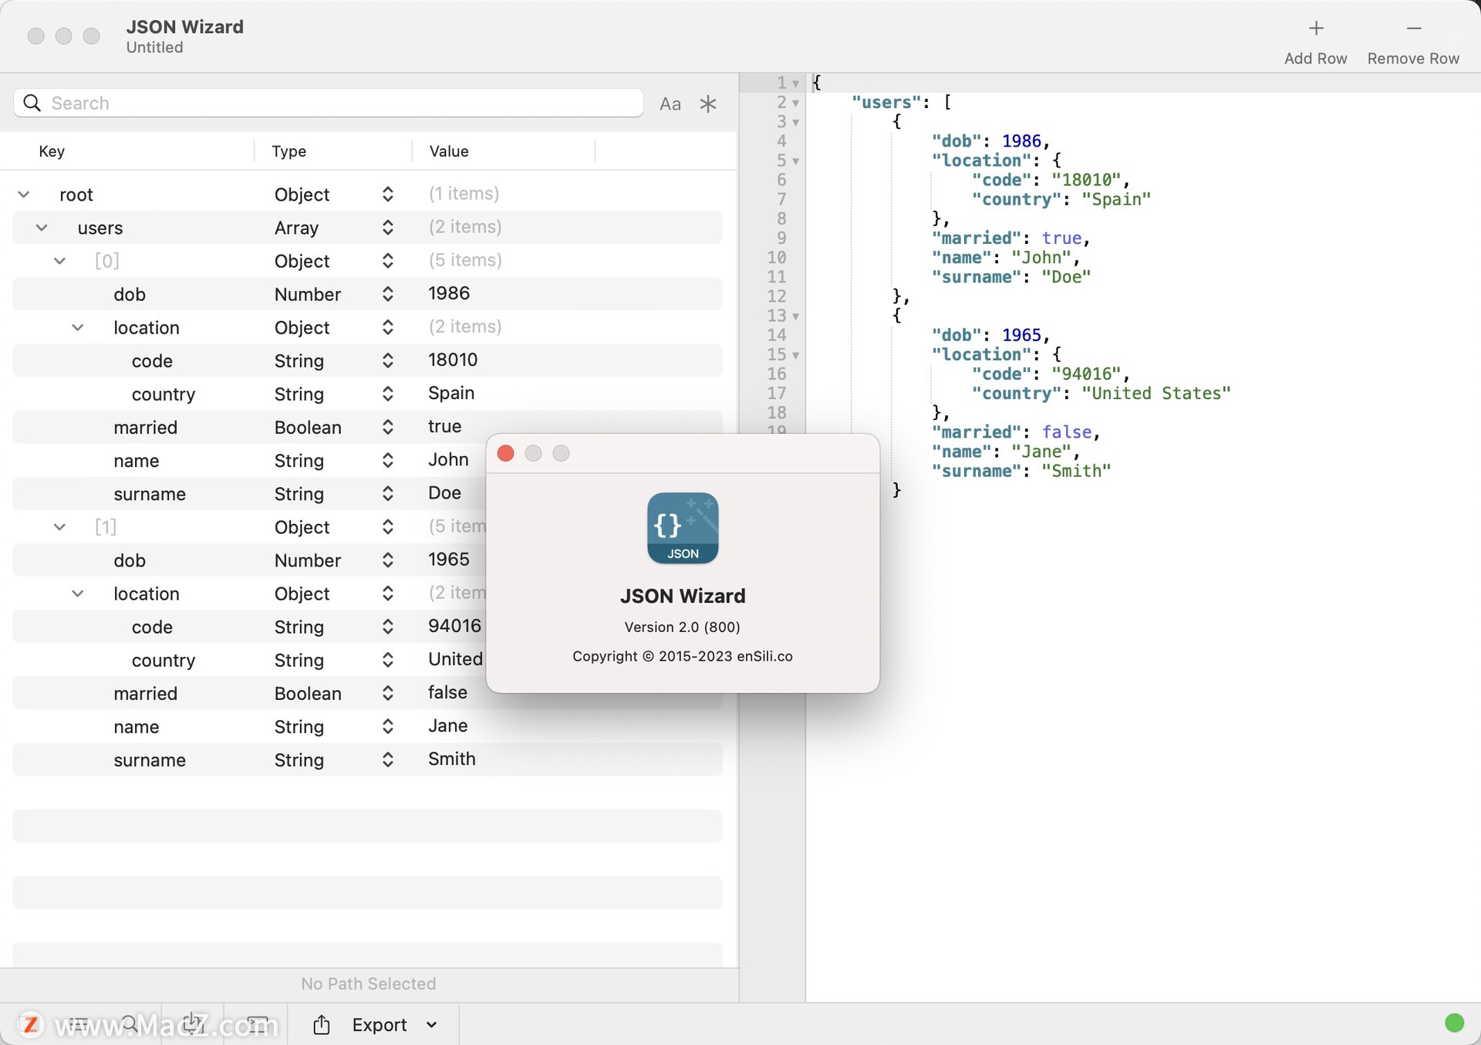1481x1045 pixels.
Task: Collapse location under user [1]
Action: tap(78, 594)
